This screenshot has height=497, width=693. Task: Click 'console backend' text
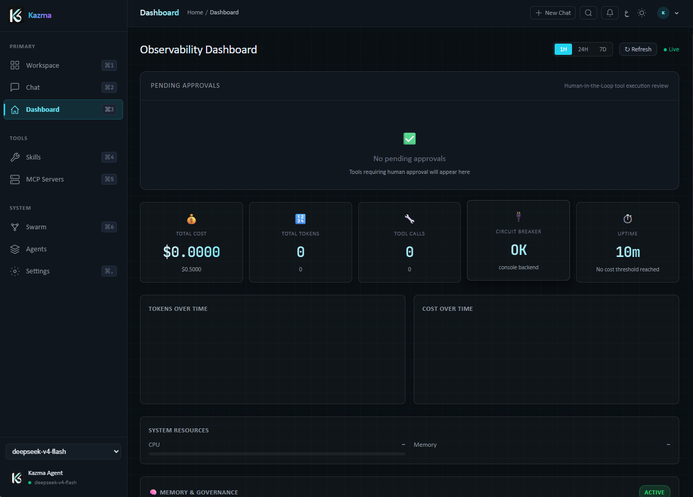click(x=519, y=267)
